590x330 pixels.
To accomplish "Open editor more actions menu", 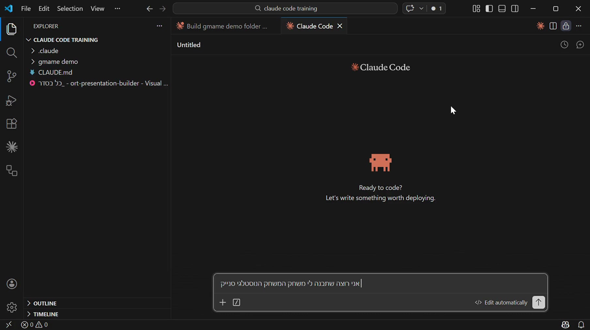I will click(x=579, y=26).
